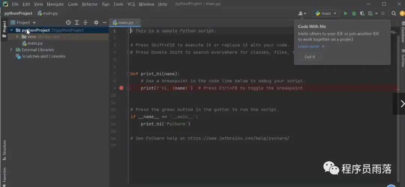Open the View menu
This screenshot has width=405, height=187.
(39, 4)
